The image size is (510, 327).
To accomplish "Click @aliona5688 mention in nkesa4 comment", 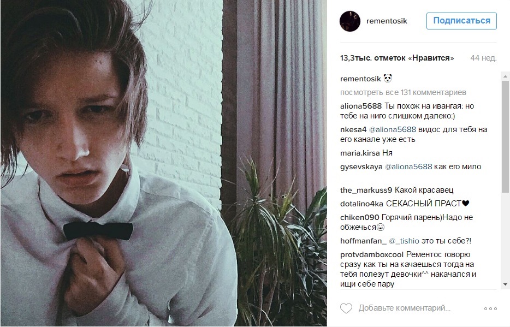I will [x=392, y=129].
